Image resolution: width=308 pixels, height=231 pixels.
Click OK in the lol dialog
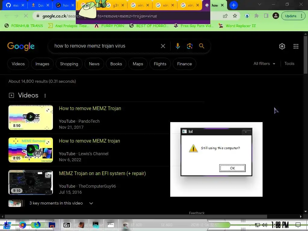pyautogui.click(x=233, y=168)
